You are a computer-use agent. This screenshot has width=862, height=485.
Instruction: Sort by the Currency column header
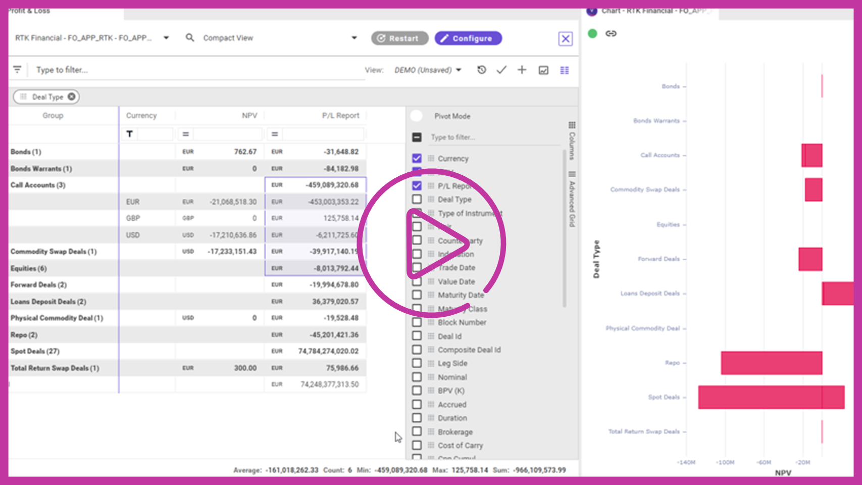point(141,116)
